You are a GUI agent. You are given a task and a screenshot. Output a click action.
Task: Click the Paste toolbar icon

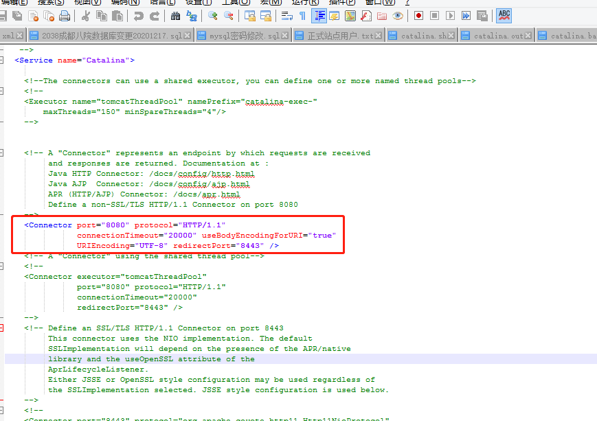(117, 16)
